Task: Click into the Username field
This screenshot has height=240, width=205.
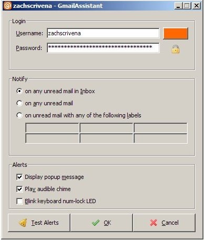Action: pyautogui.click(x=103, y=33)
